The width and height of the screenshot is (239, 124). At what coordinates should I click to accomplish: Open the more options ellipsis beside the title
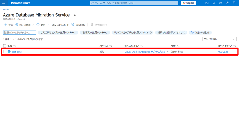point(80,15)
